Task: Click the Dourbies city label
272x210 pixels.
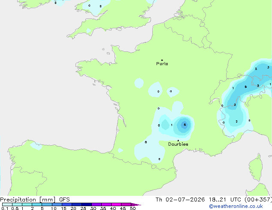Action: pyautogui.click(x=178, y=144)
